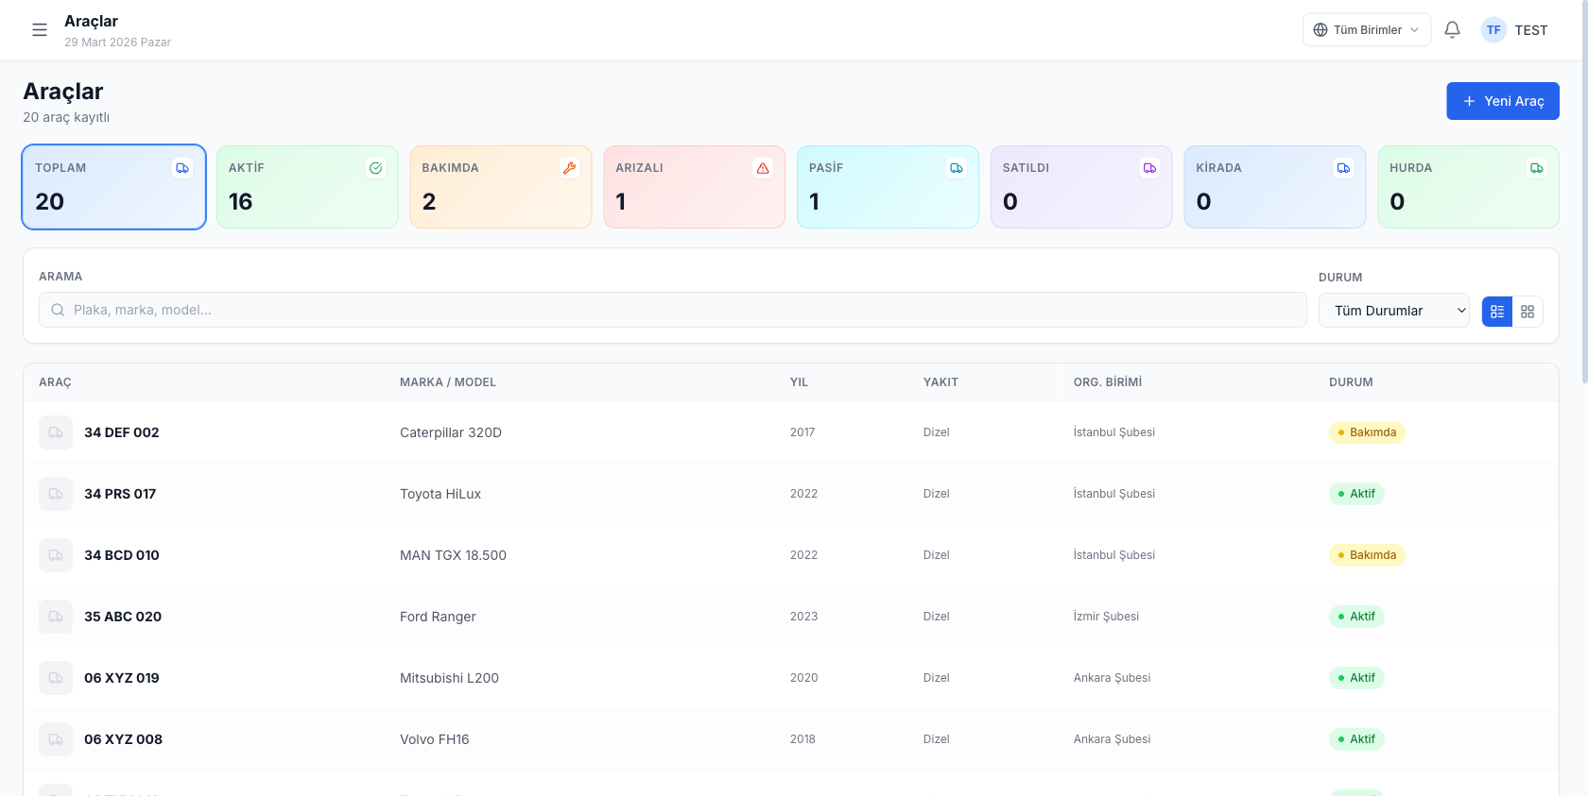
Task: Click the plate, brand, model search field
Action: 672,310
